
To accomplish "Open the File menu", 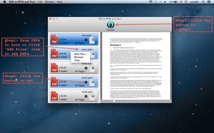I will [40, 2].
